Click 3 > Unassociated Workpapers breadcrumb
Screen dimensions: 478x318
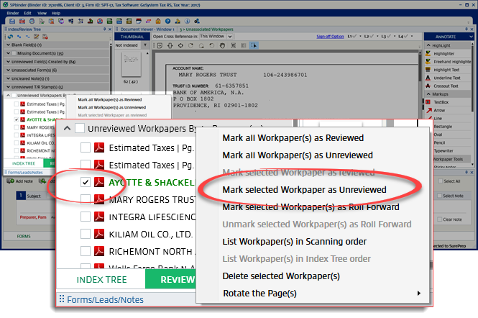[x=206, y=29]
